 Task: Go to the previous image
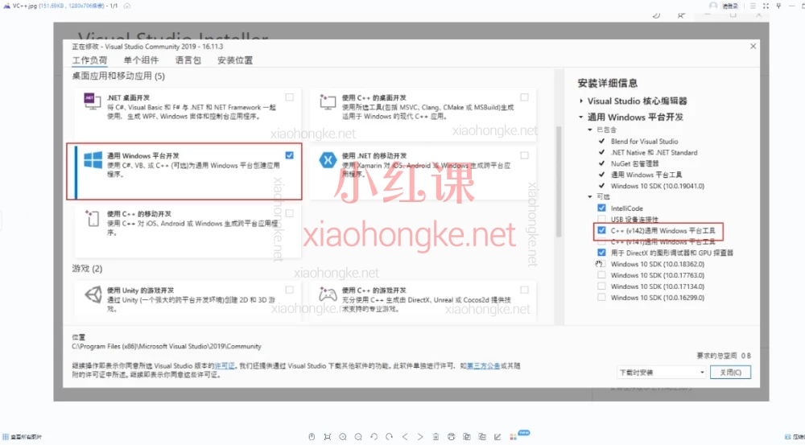coord(405,437)
